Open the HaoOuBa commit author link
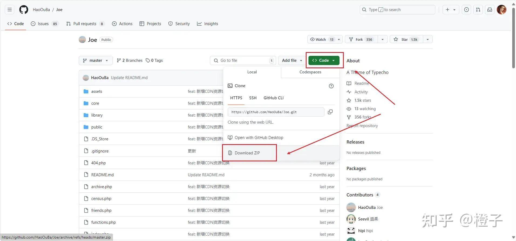Image resolution: width=516 pixels, height=241 pixels. (100, 78)
